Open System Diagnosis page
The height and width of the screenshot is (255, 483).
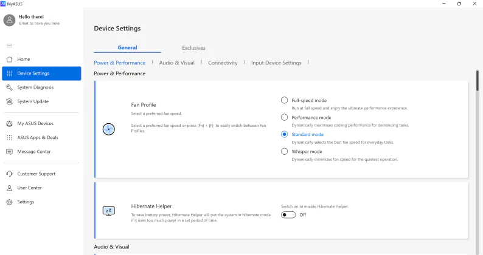pos(41,87)
